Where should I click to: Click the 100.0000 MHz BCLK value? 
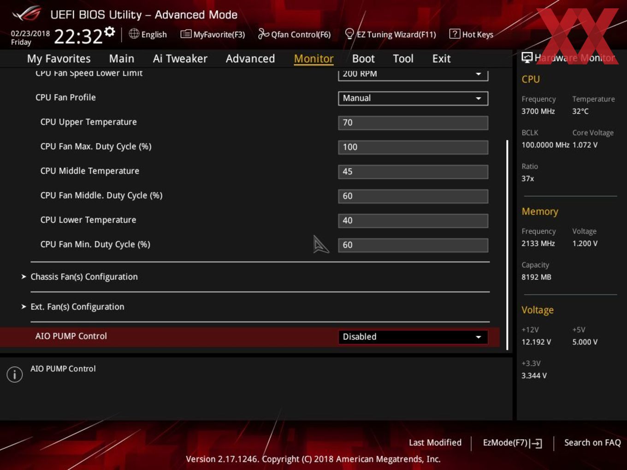coord(545,145)
